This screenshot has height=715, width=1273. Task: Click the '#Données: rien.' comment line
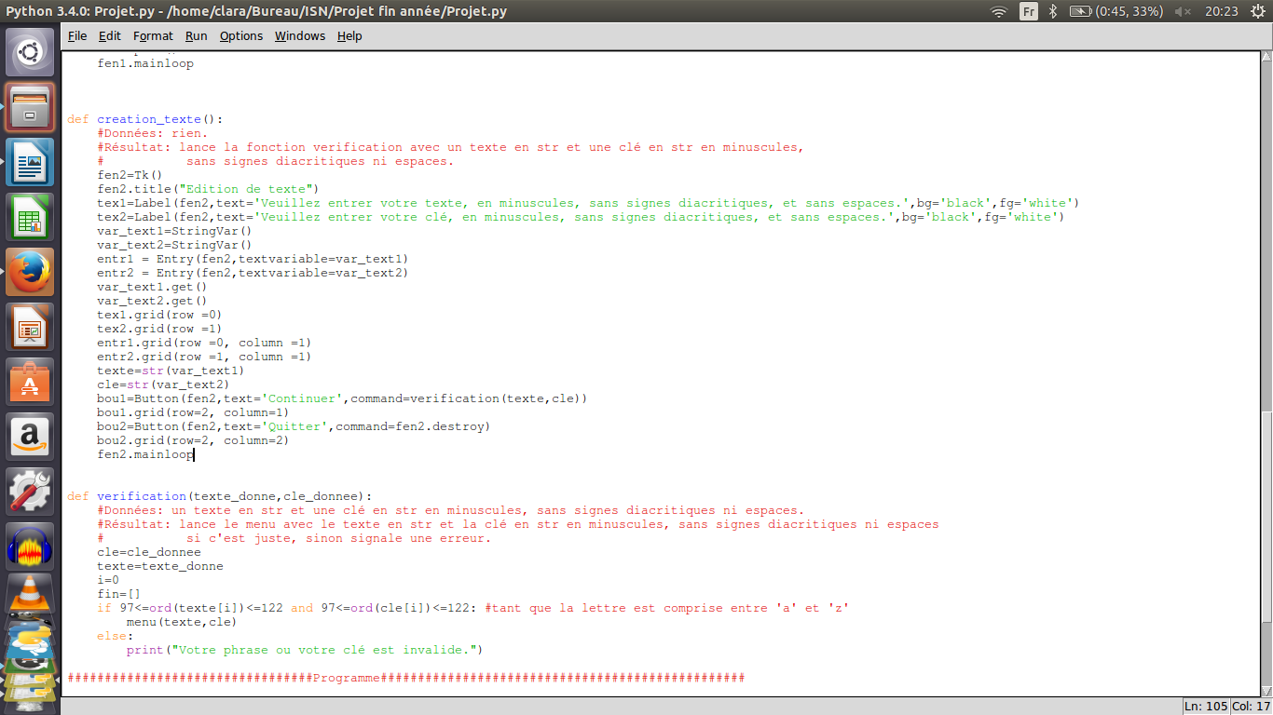153,133
